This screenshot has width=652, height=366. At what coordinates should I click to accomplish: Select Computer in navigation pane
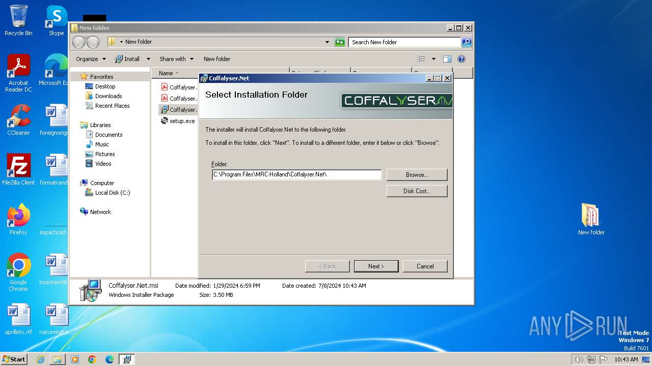tap(102, 183)
